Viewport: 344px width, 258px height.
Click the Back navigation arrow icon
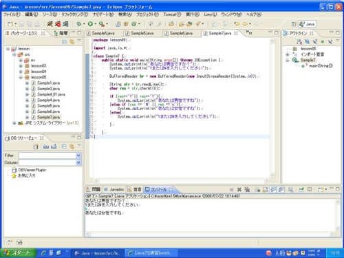[x=245, y=24]
